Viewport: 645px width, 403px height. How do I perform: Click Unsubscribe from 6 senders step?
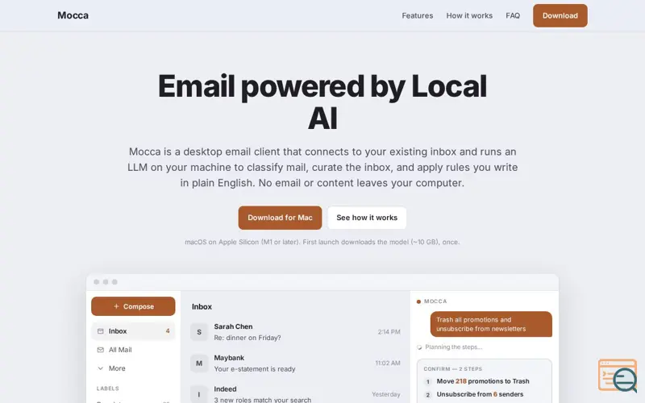click(x=480, y=394)
